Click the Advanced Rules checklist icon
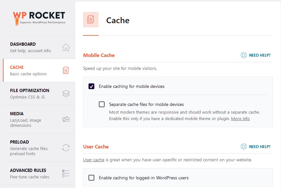Viewport: 281px width, 188px height. pos(66,174)
